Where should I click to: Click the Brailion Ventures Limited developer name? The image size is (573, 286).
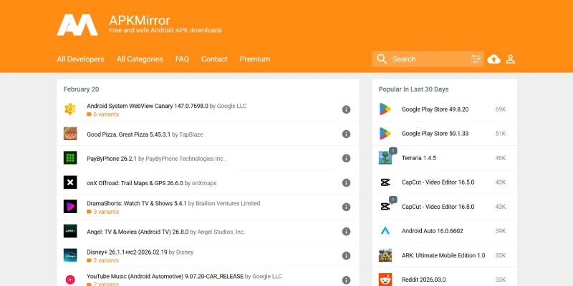coord(228,204)
